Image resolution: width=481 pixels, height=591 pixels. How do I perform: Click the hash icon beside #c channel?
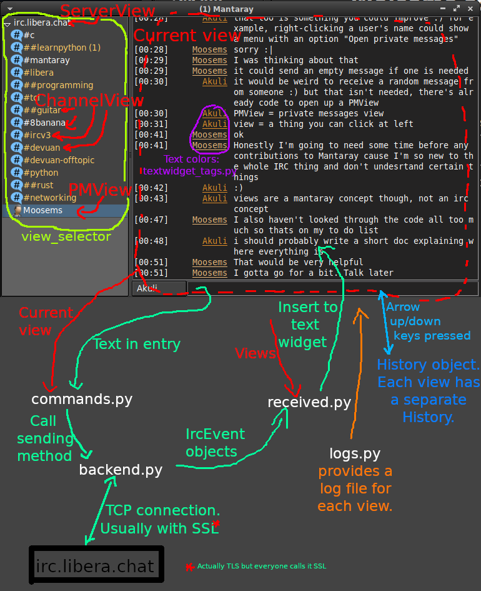[x=17, y=35]
